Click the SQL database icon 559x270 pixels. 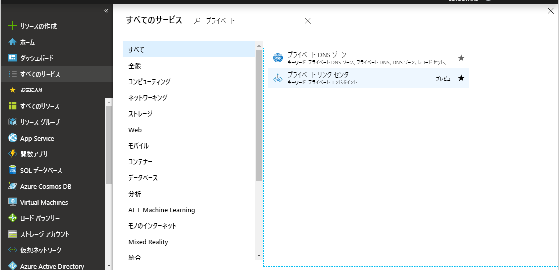click(13, 170)
